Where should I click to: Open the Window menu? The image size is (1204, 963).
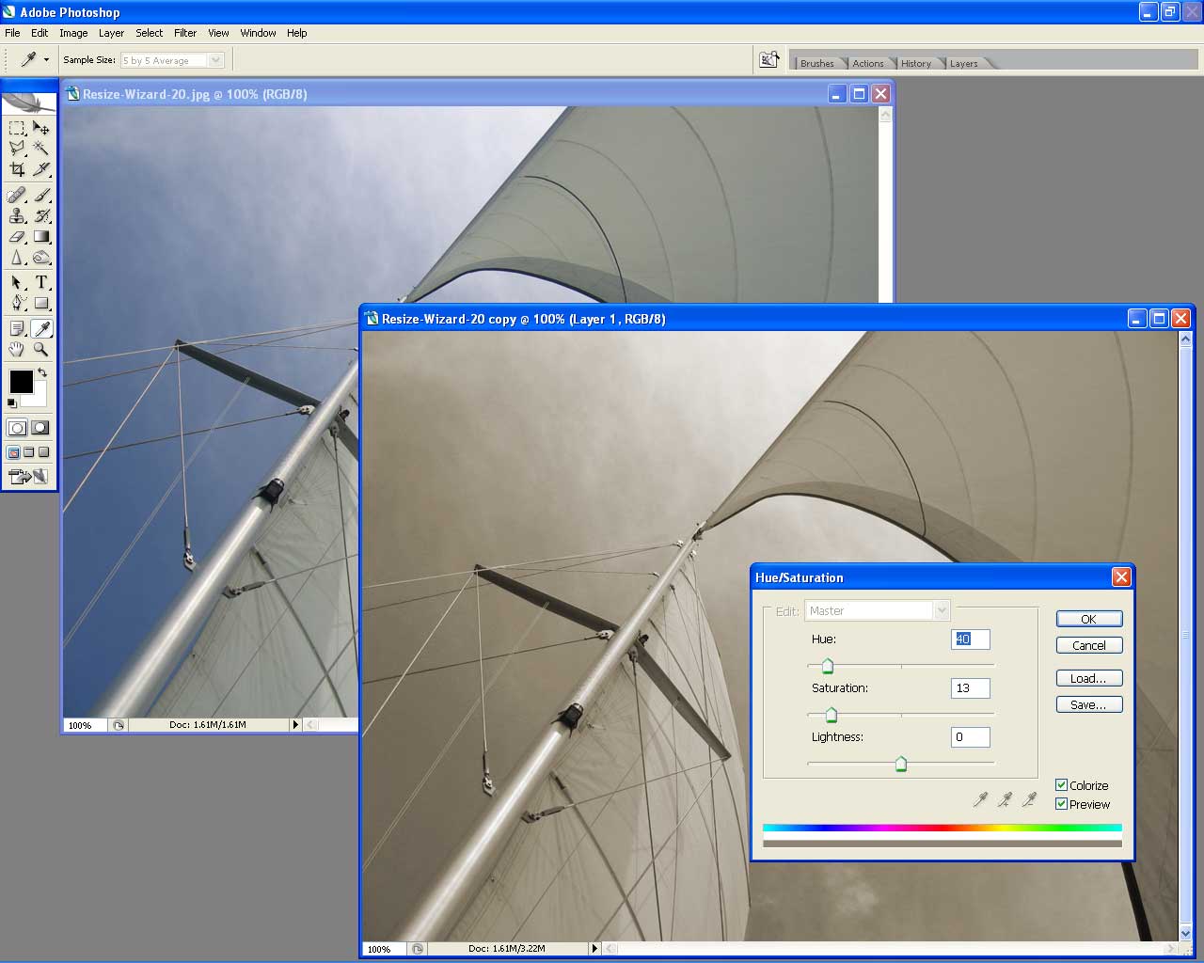click(258, 33)
